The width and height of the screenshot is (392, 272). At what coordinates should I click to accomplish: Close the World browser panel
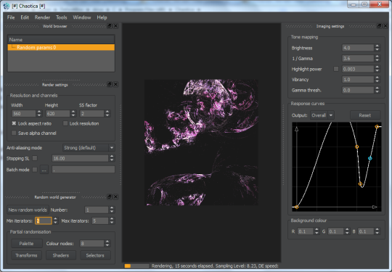115,26
